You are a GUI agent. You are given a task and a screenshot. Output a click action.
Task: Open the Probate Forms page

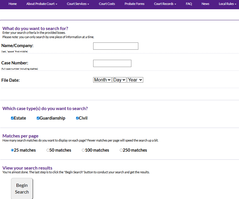pyautogui.click(x=135, y=4)
